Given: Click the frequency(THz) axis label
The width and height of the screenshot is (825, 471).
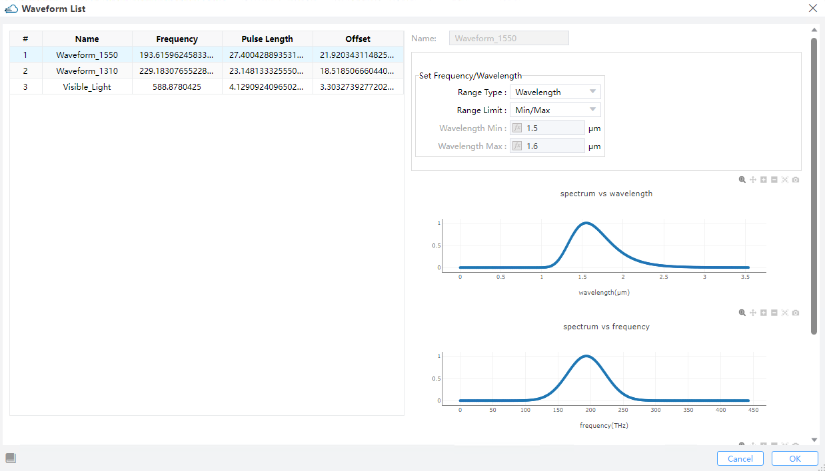Looking at the screenshot, I should click(604, 425).
